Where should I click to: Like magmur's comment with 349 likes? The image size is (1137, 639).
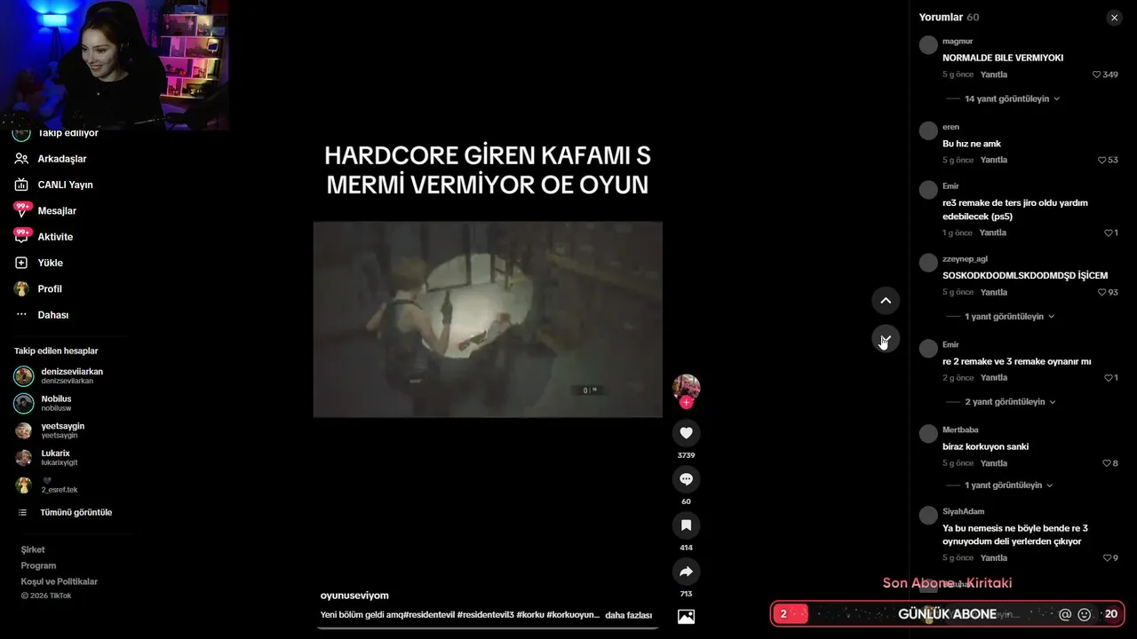[1097, 75]
